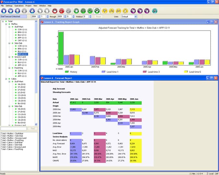The image size is (219, 175).
Task: Open the Operations menu
Action: pyautogui.click(x=19, y=6)
